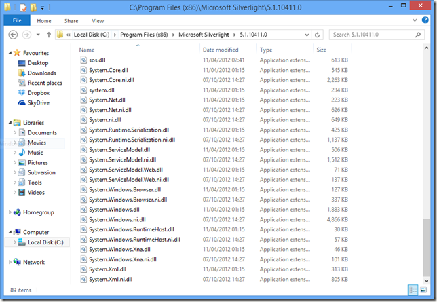
Task: Select the Music library
Action: pos(35,153)
